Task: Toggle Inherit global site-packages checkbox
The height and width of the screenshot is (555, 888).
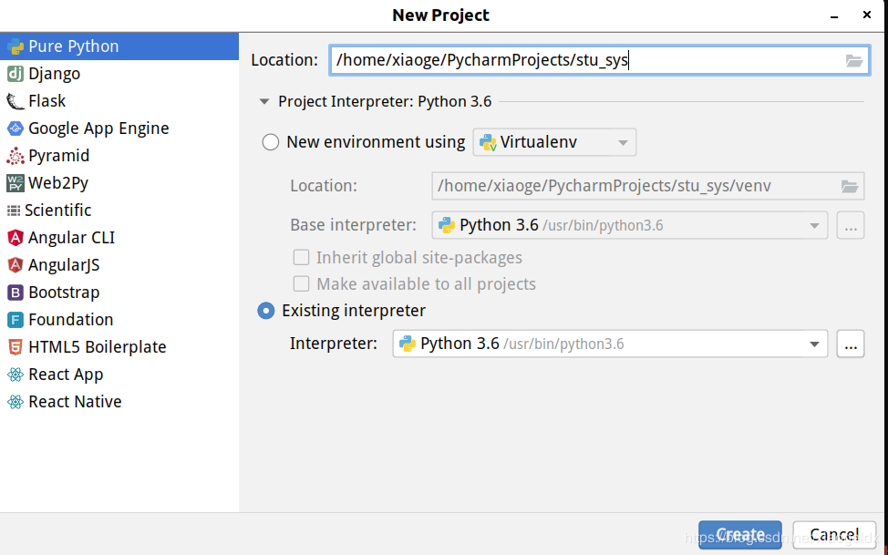Action: click(301, 258)
